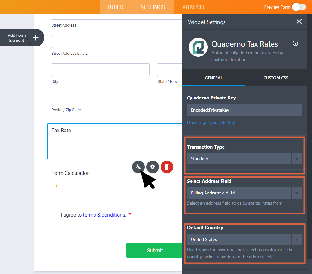Switch to the Custom CSS tab

(x=276, y=78)
